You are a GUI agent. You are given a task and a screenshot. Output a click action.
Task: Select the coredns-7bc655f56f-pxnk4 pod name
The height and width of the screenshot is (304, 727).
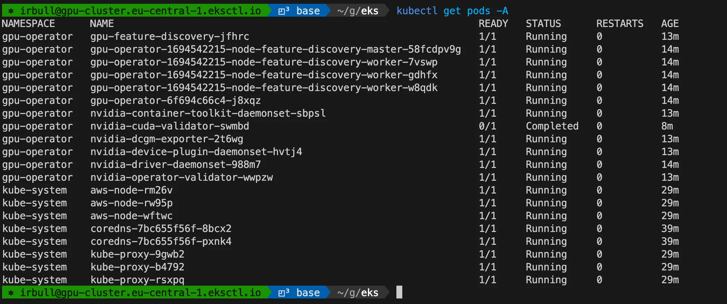pyautogui.click(x=161, y=241)
